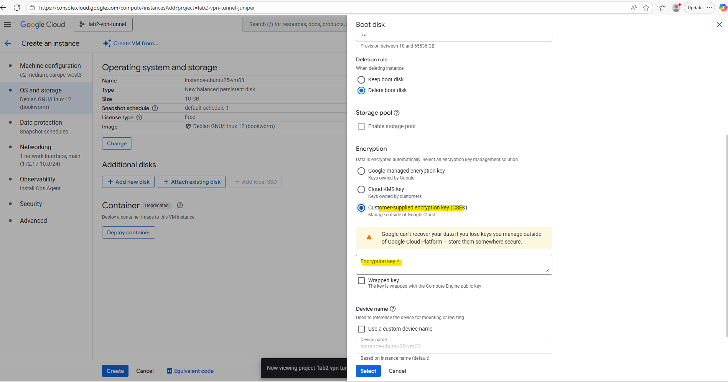Open Snapshot schedule help icon
728x382 pixels.
155,108
